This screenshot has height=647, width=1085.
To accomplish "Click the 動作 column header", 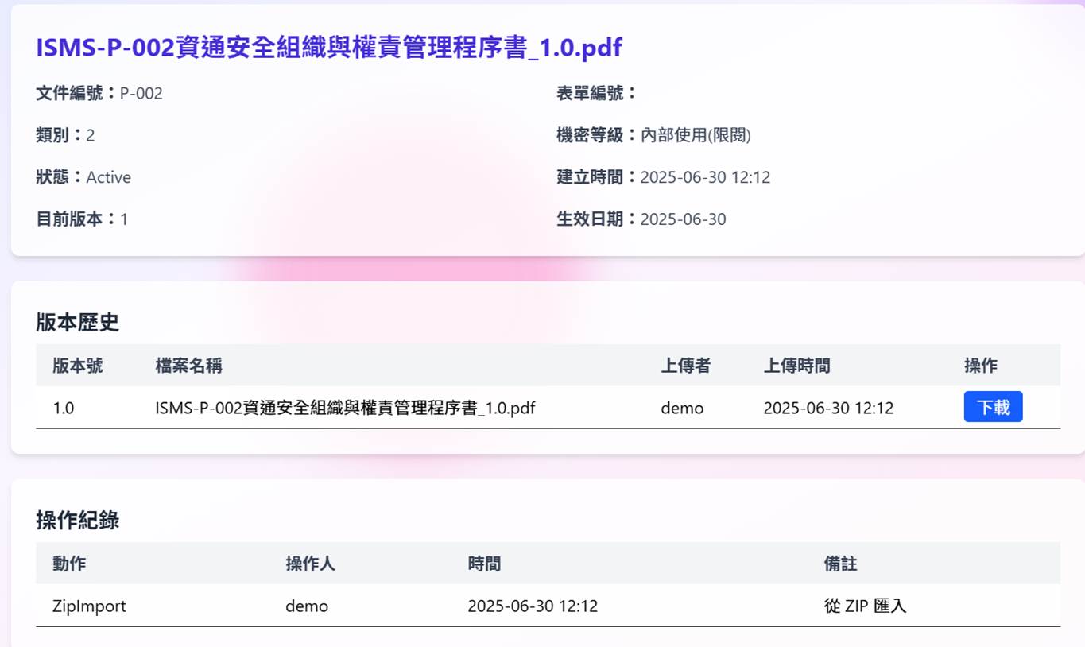I will pyautogui.click(x=69, y=564).
